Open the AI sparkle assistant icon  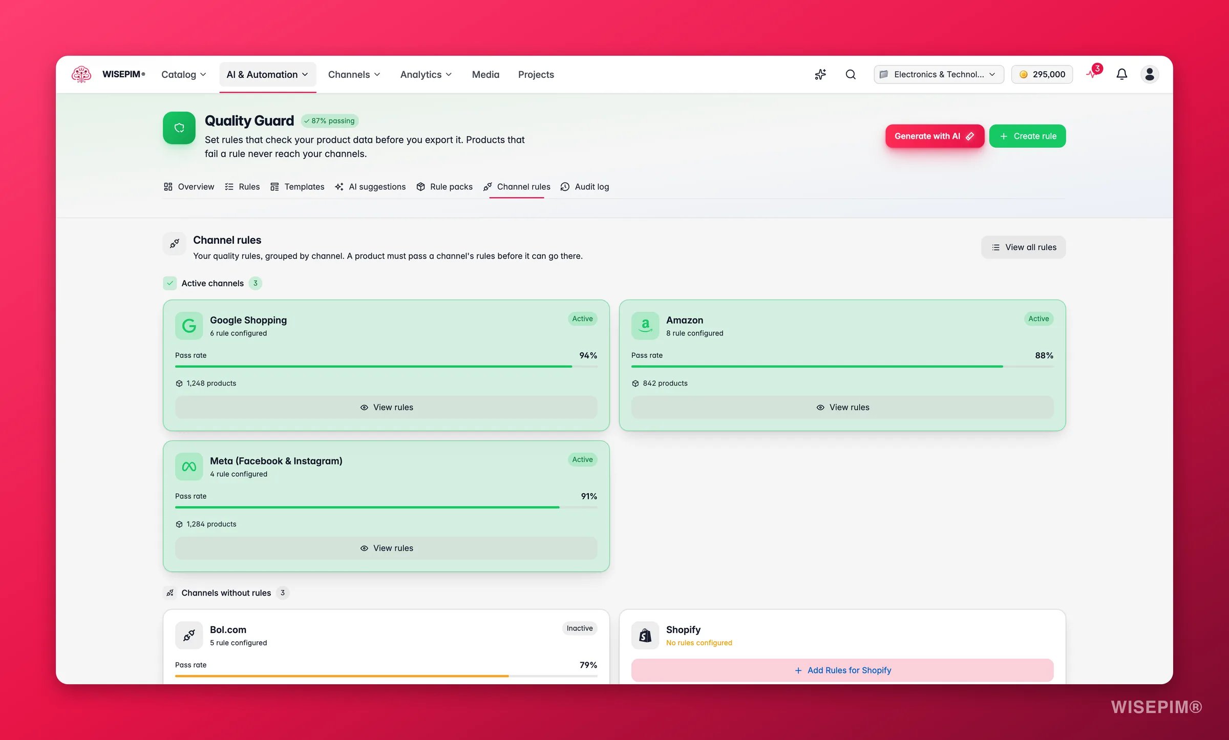point(820,74)
